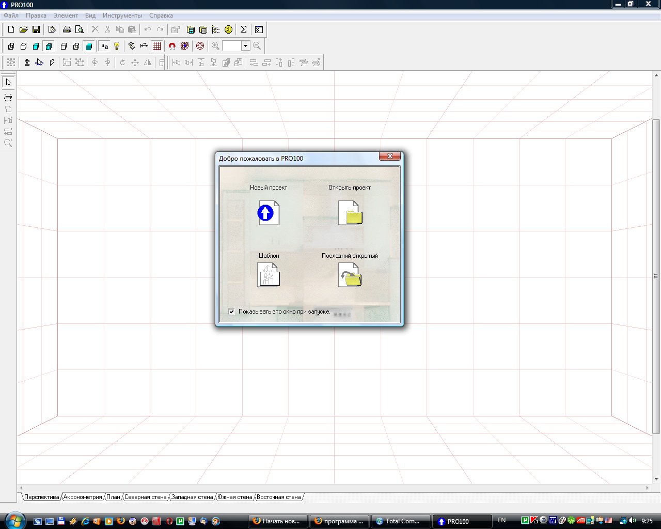Click the printer icon in the toolbar

point(67,29)
